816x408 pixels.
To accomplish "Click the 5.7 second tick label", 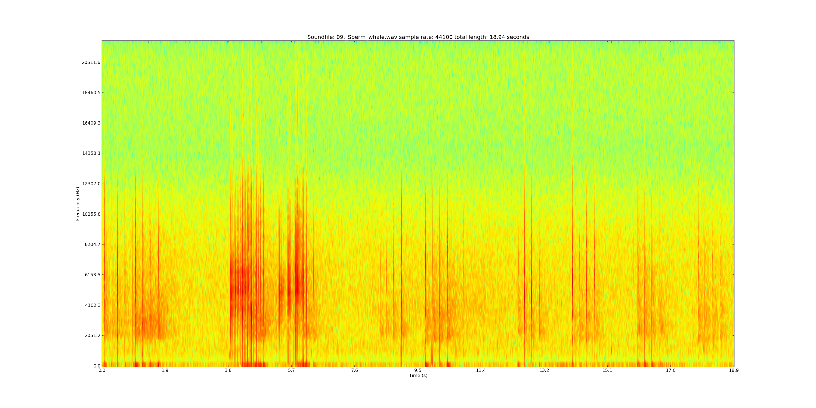I will click(291, 370).
